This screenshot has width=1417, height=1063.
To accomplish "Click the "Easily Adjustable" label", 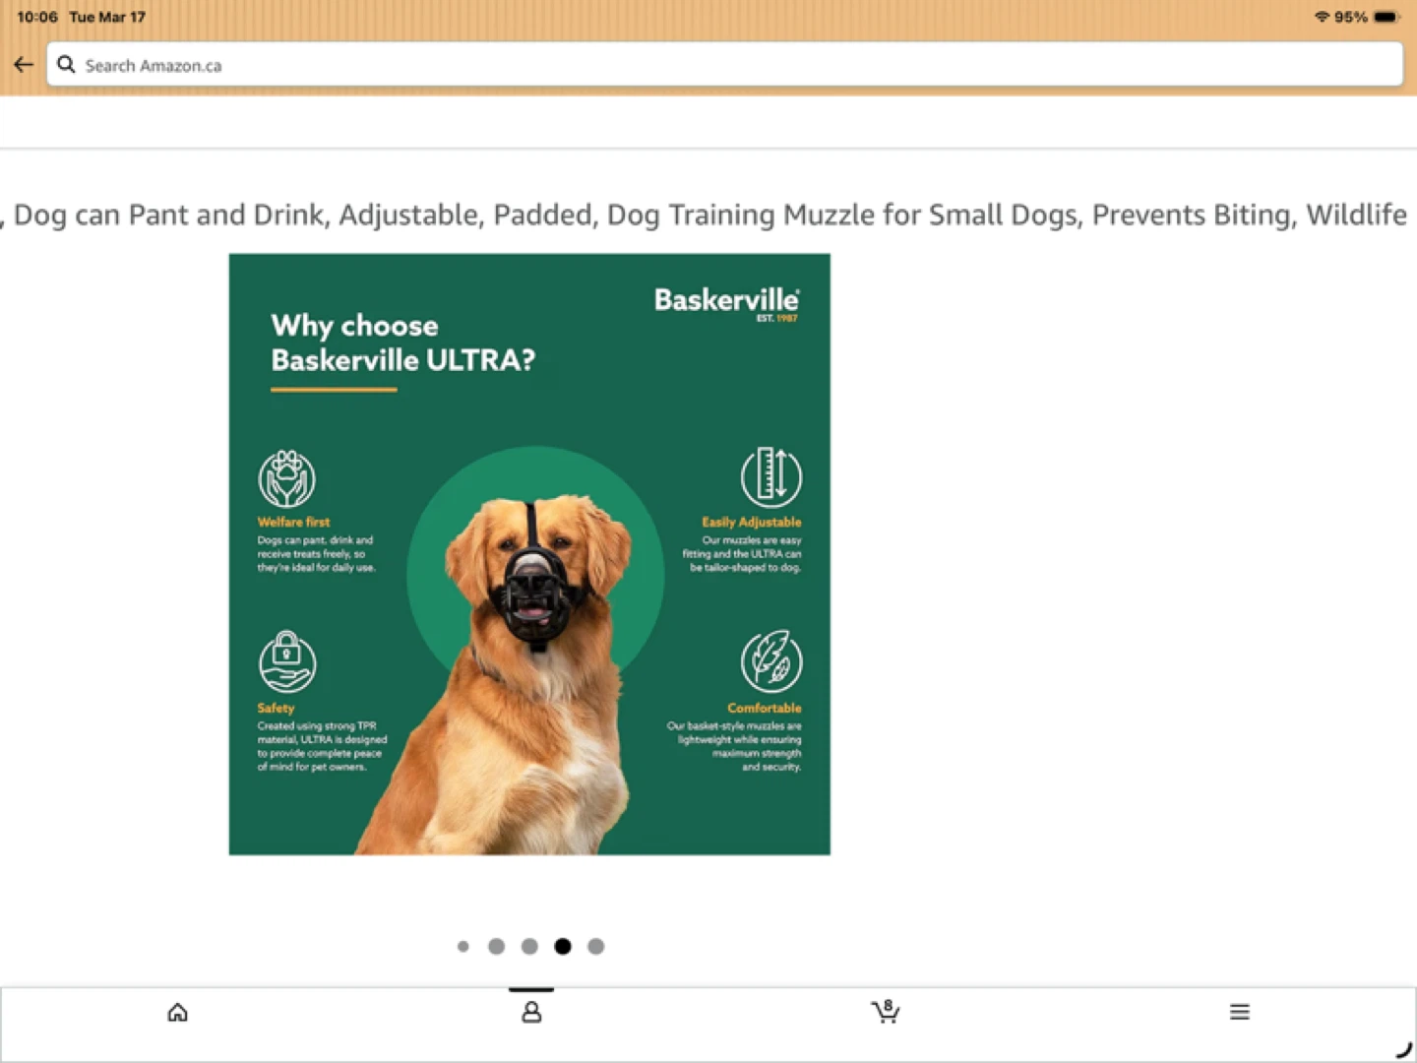I will coord(752,523).
